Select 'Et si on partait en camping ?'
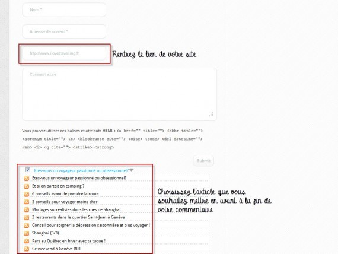 pos(58,186)
